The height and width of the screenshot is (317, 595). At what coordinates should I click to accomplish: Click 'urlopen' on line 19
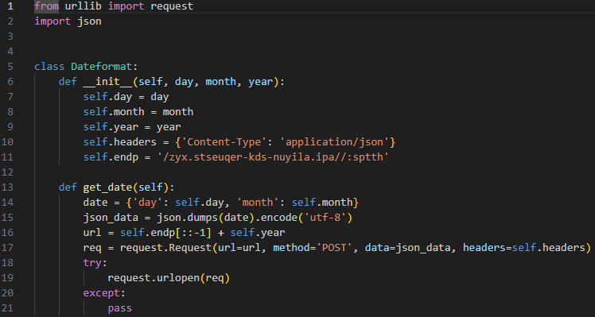tap(178, 278)
